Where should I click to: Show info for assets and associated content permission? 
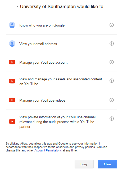111,81
